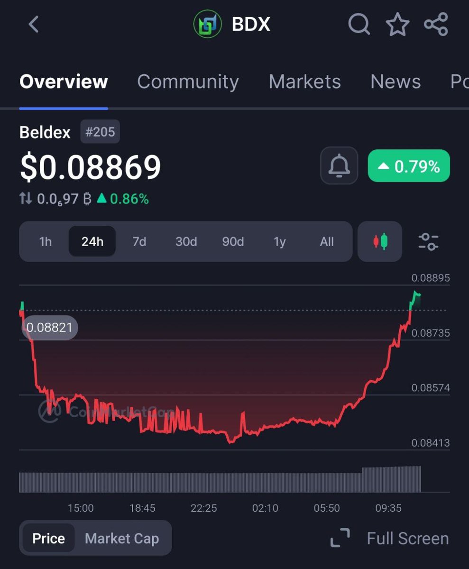Open the News tab
The width and height of the screenshot is (469, 569).
395,82
